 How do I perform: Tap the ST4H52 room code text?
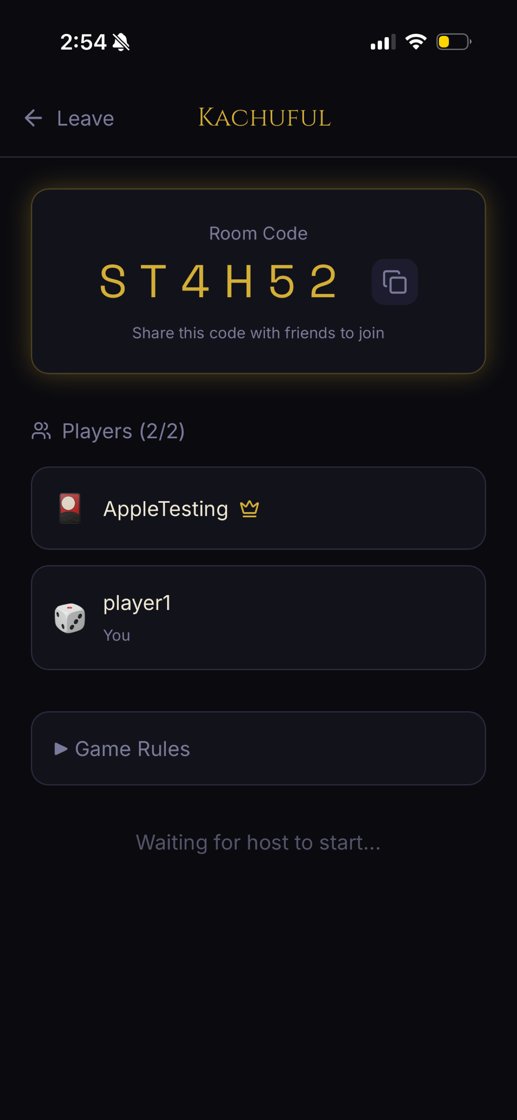coord(219,282)
